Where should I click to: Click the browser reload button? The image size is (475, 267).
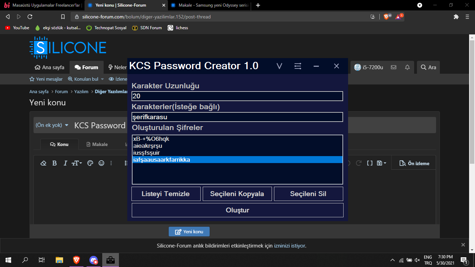click(30, 16)
